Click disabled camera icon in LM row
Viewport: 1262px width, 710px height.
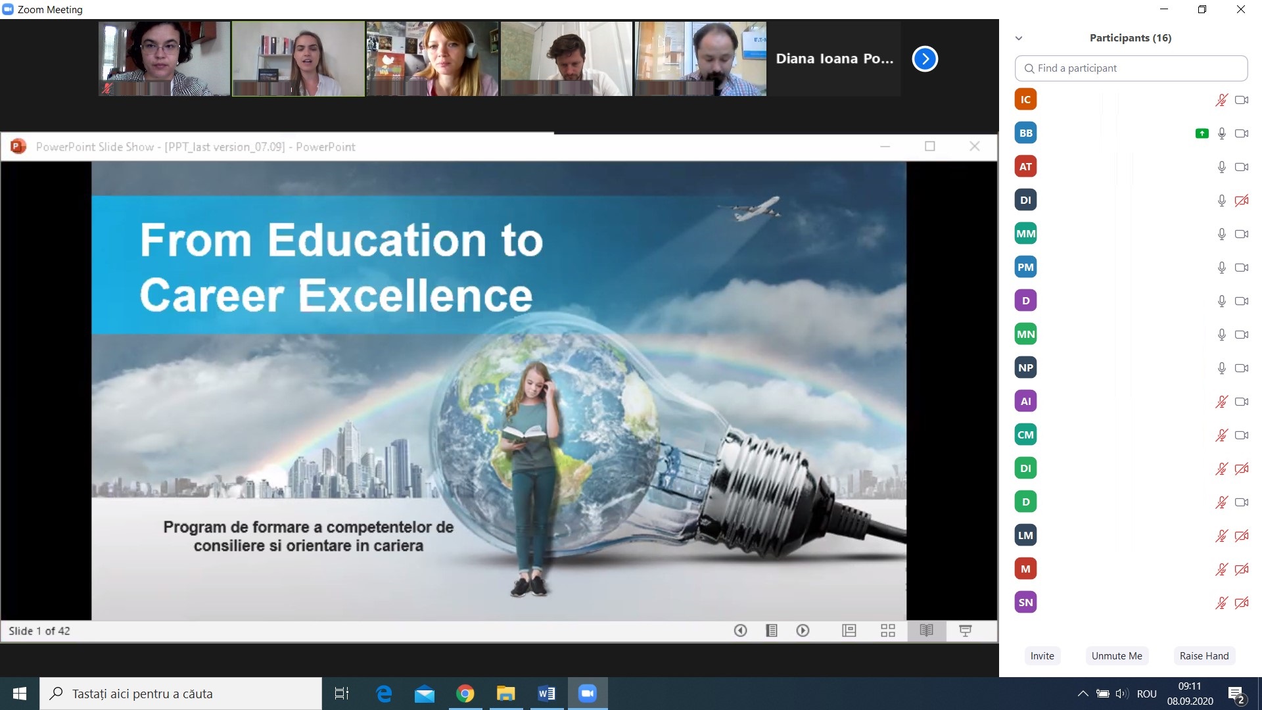[1242, 536]
